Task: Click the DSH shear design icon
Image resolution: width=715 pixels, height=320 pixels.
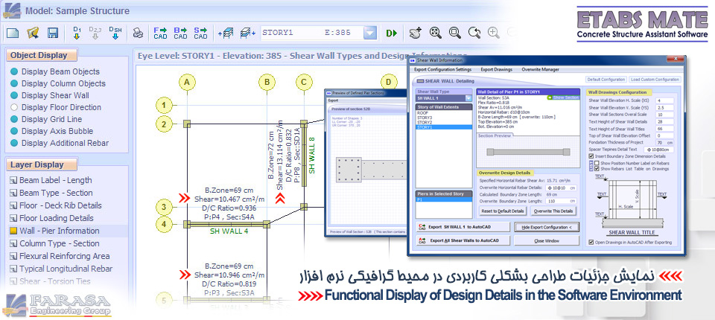Action: tap(115, 33)
